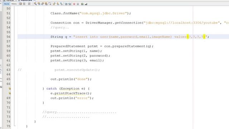Toggle Rectangular Selection icon
The height and width of the screenshot is (129, 229).
pyautogui.click(x=50, y=4)
